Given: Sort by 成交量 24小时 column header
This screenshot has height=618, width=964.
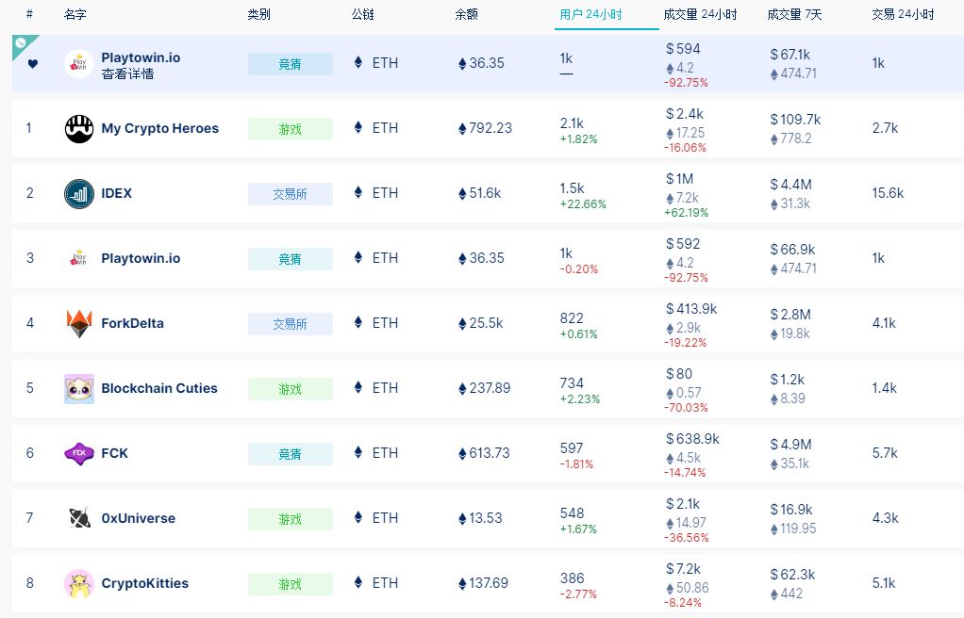Looking at the screenshot, I should 700,14.
